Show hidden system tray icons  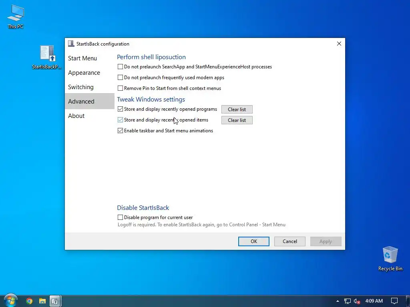tap(338, 301)
